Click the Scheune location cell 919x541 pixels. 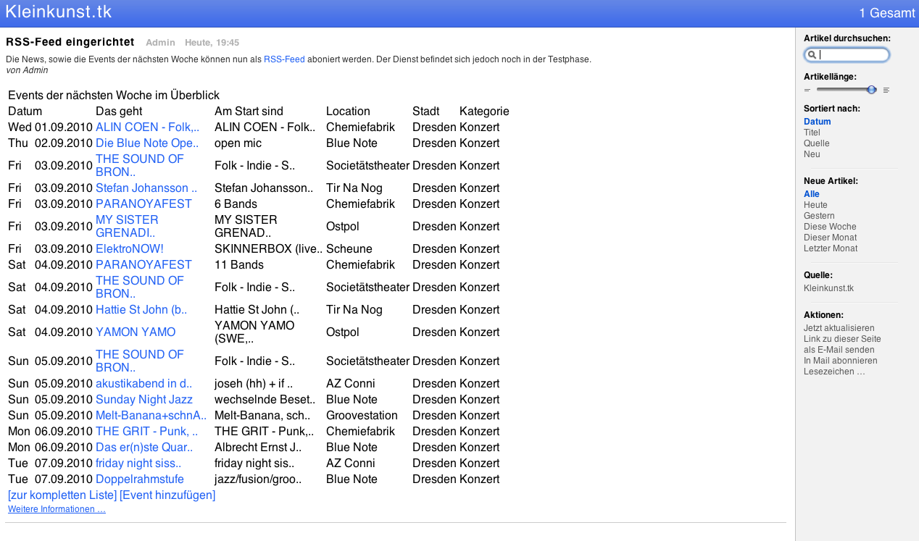349,248
